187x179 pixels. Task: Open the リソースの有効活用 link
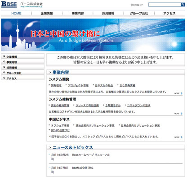87,106
